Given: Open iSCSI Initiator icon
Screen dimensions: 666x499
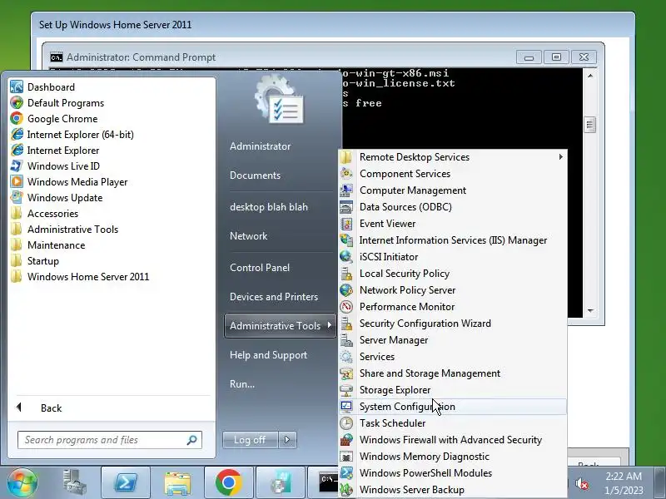Looking at the screenshot, I should [x=346, y=257].
